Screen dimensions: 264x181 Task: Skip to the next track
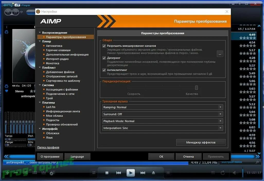[x=143, y=173]
